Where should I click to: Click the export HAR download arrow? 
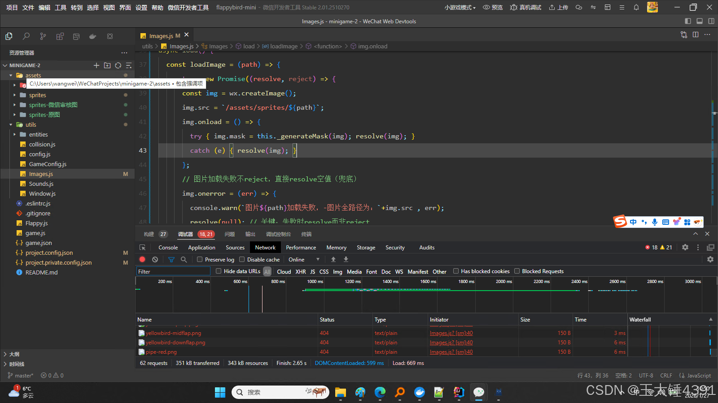346,259
